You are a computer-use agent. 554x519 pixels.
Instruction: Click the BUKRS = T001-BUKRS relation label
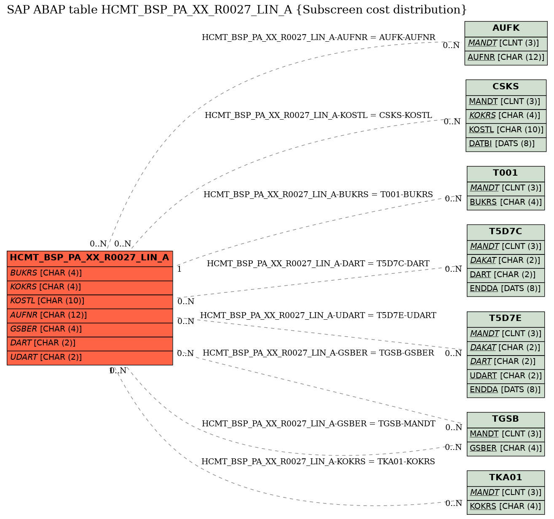(318, 195)
